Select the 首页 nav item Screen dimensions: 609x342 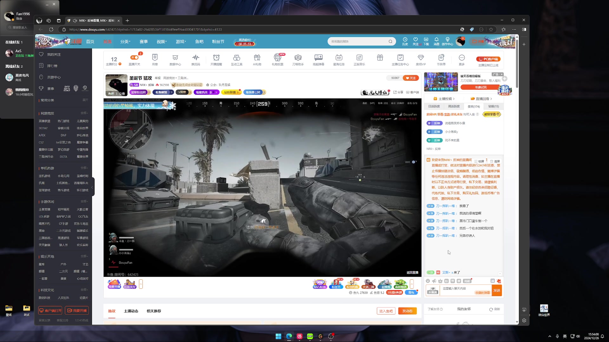point(90,41)
